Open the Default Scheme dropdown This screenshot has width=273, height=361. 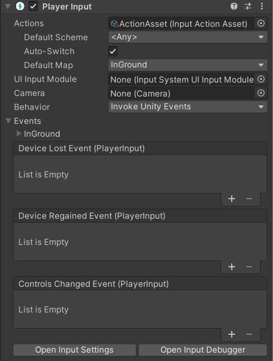pyautogui.click(x=188, y=37)
